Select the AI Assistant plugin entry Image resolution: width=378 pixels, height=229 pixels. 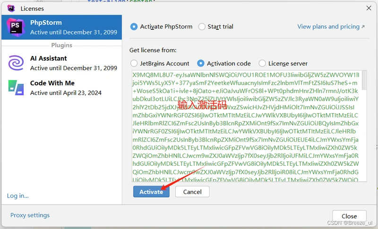point(62,63)
